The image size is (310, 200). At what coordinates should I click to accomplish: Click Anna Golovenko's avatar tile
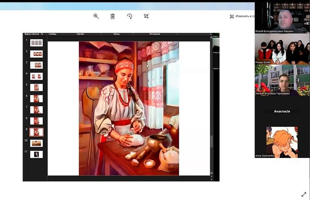282,142
